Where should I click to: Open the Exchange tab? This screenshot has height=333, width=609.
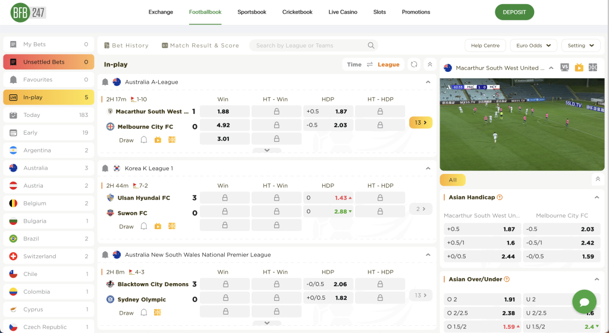(161, 12)
